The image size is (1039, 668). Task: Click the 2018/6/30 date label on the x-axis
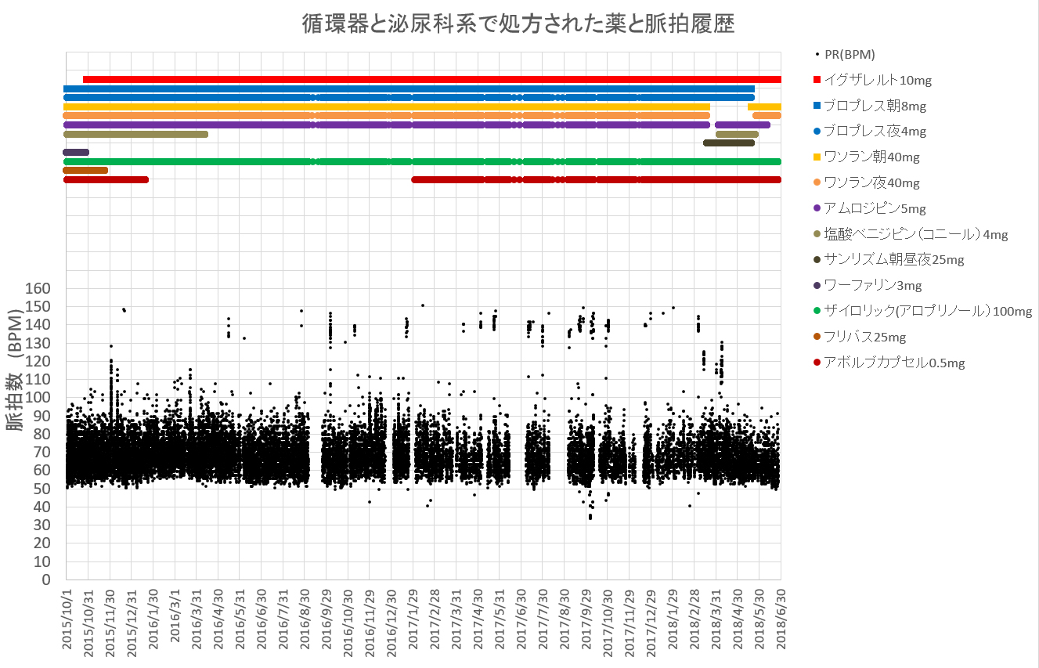coord(780,622)
